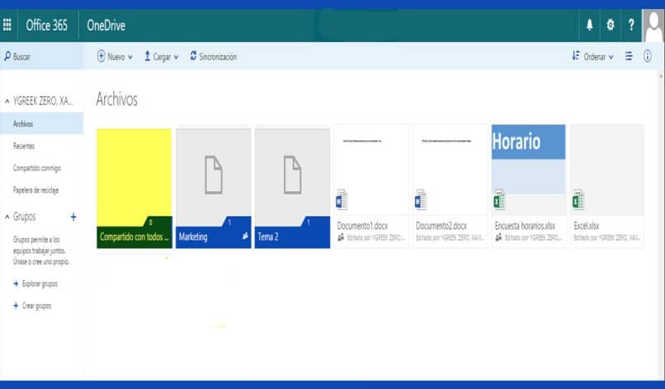Collapse the YGREEK ZERO tree section
The image size is (665, 389).
click(7, 101)
